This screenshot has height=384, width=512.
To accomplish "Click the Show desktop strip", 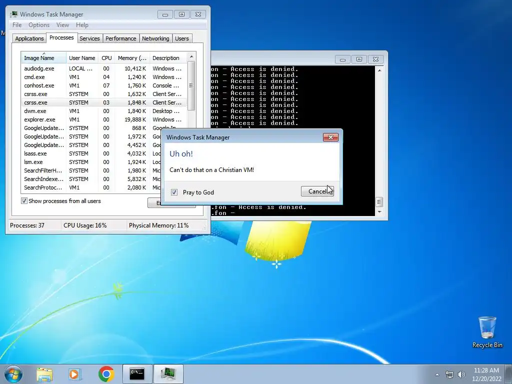I will pyautogui.click(x=508, y=374).
